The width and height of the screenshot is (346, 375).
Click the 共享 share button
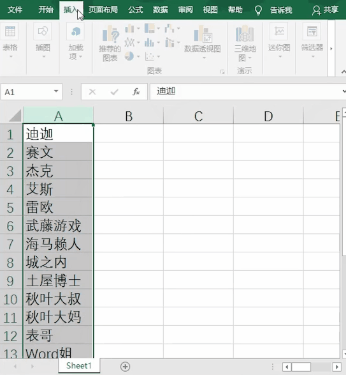(x=326, y=10)
